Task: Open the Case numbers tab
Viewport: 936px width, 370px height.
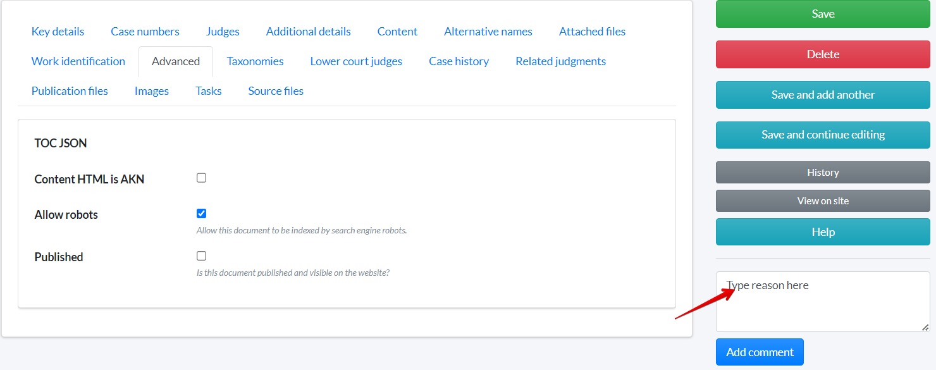Action: 145,32
